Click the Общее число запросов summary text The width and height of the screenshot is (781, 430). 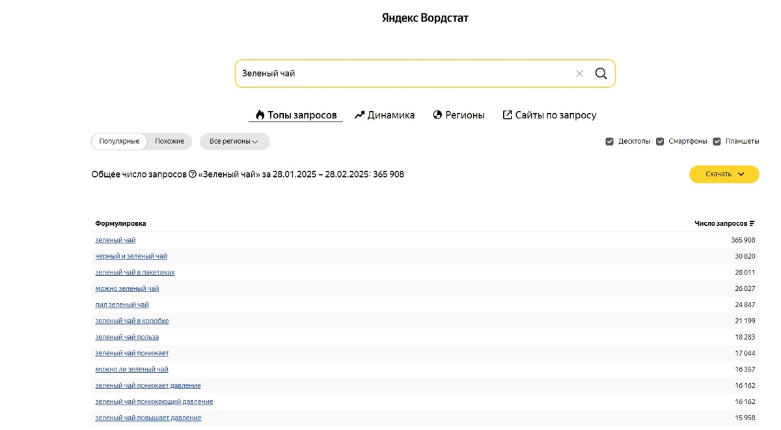click(x=247, y=174)
